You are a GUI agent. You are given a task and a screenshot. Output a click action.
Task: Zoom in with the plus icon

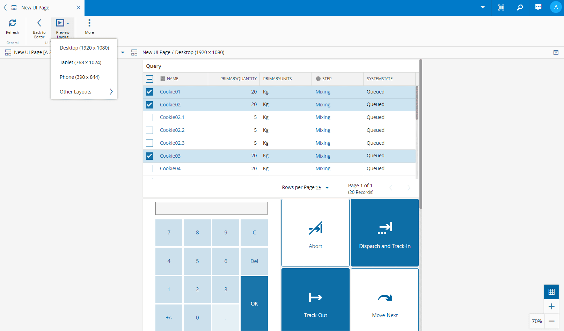551,307
